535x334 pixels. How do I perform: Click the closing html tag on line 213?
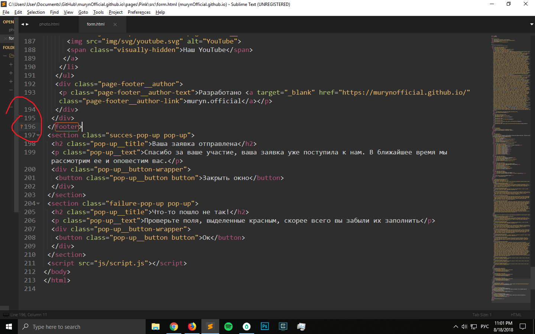(x=57, y=281)
